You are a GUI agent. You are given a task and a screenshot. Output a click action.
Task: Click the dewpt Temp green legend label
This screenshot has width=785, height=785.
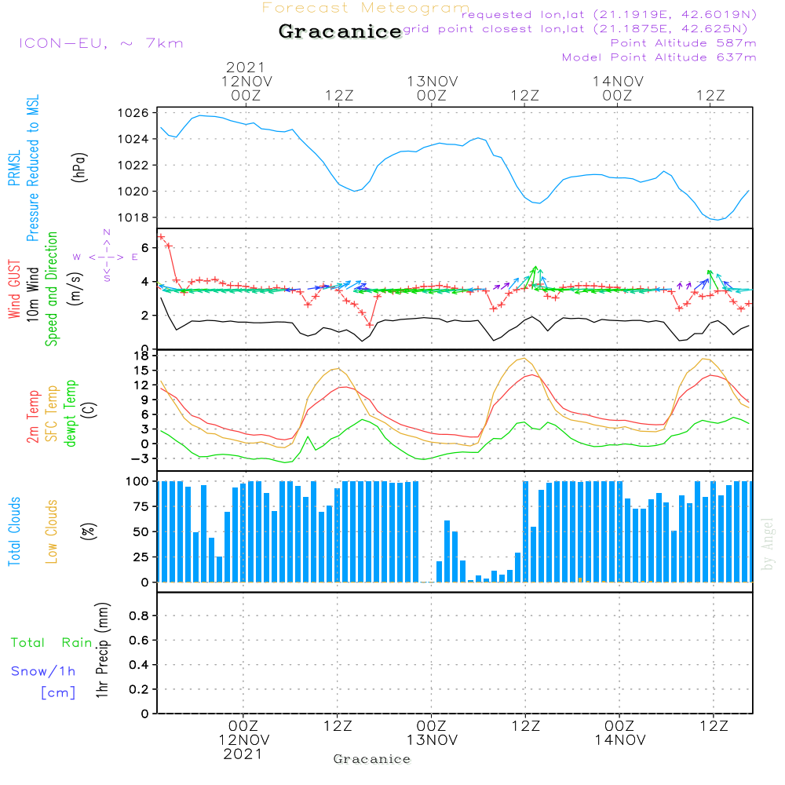[70, 413]
